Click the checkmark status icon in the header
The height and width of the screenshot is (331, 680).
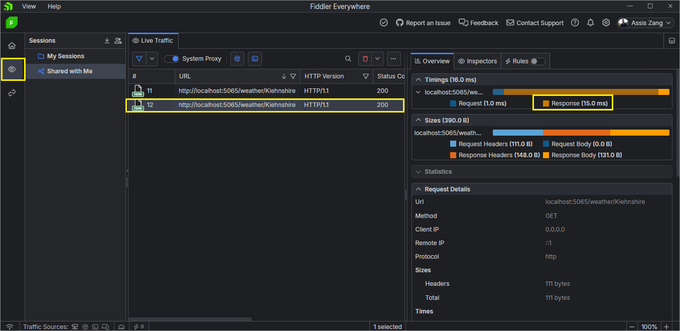click(384, 23)
